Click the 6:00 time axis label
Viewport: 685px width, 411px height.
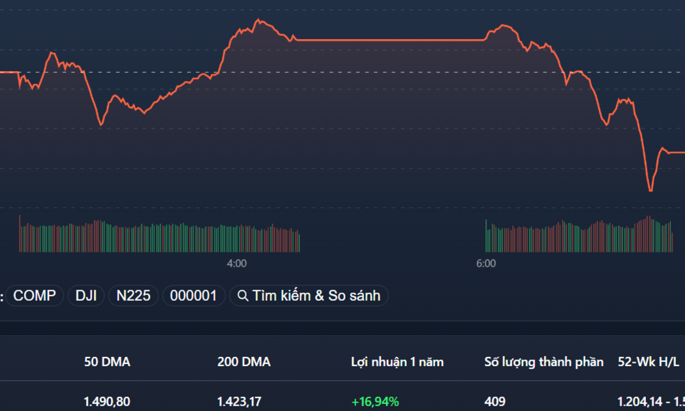coord(486,264)
